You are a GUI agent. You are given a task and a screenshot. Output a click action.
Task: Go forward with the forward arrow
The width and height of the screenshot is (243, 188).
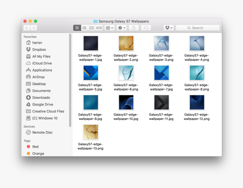point(34,28)
